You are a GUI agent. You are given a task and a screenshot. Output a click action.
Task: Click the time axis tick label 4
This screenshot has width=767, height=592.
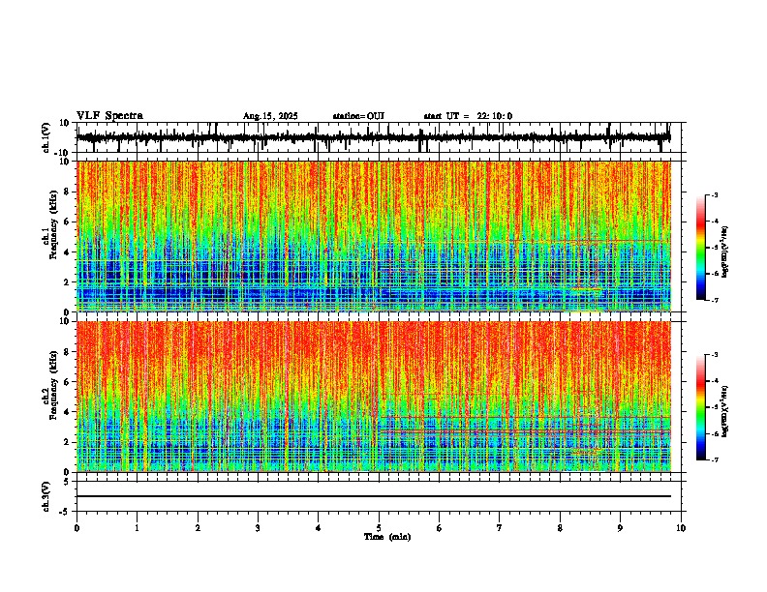[x=319, y=528]
